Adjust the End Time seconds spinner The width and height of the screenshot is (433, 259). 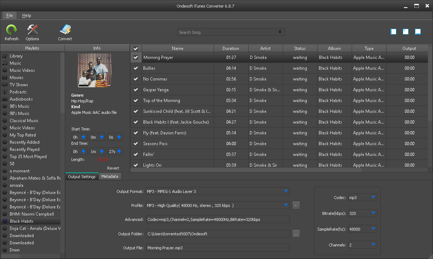coord(119,151)
